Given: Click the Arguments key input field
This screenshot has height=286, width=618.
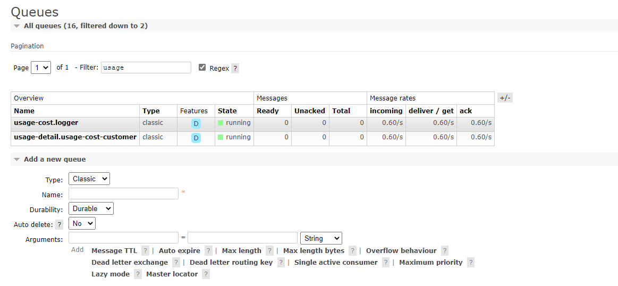Looking at the screenshot, I should (124, 238).
